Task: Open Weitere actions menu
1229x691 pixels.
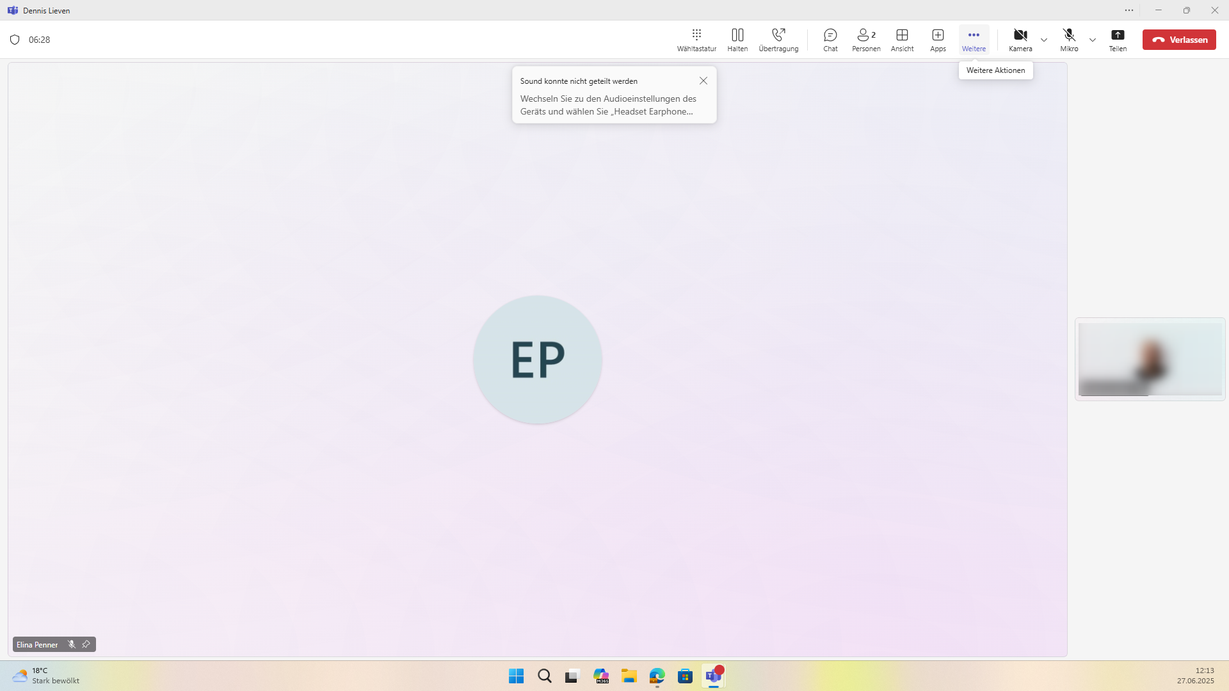Action: point(974,40)
